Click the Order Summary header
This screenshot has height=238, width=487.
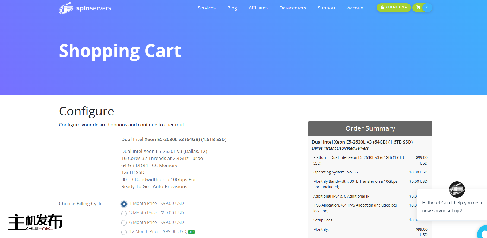tap(370, 128)
